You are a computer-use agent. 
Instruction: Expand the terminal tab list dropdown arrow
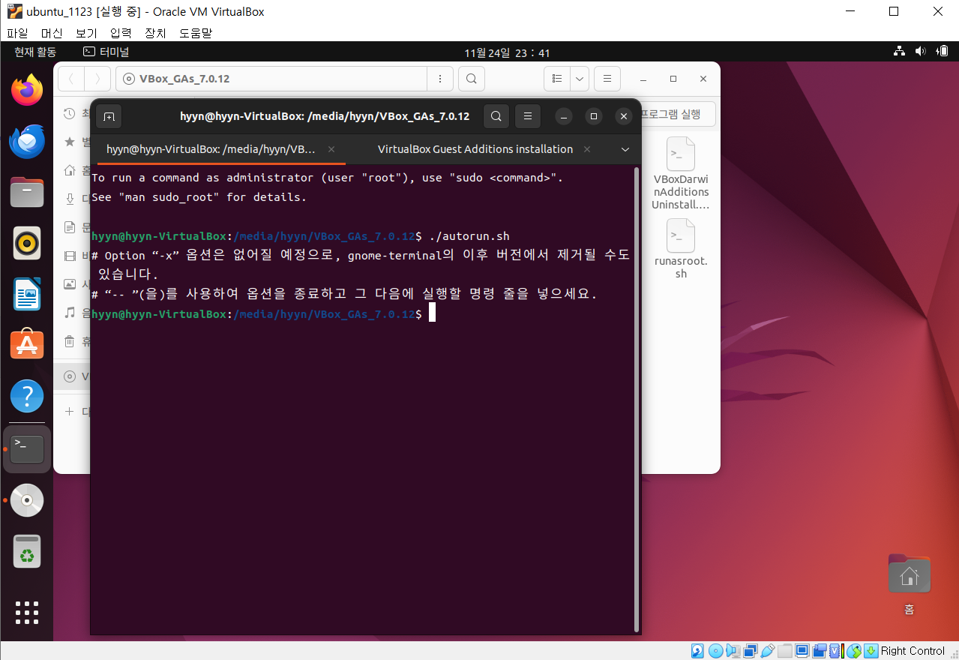[625, 149]
